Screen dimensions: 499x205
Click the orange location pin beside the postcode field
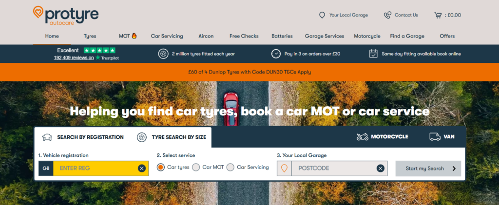(284, 168)
